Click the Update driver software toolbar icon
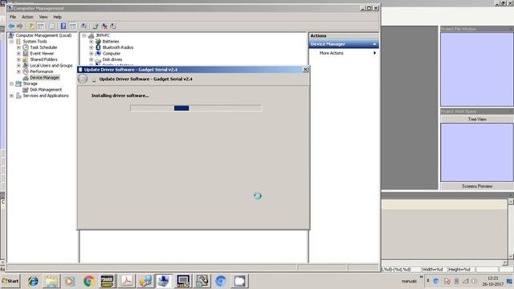This screenshot has height=289, width=514. tap(96, 26)
